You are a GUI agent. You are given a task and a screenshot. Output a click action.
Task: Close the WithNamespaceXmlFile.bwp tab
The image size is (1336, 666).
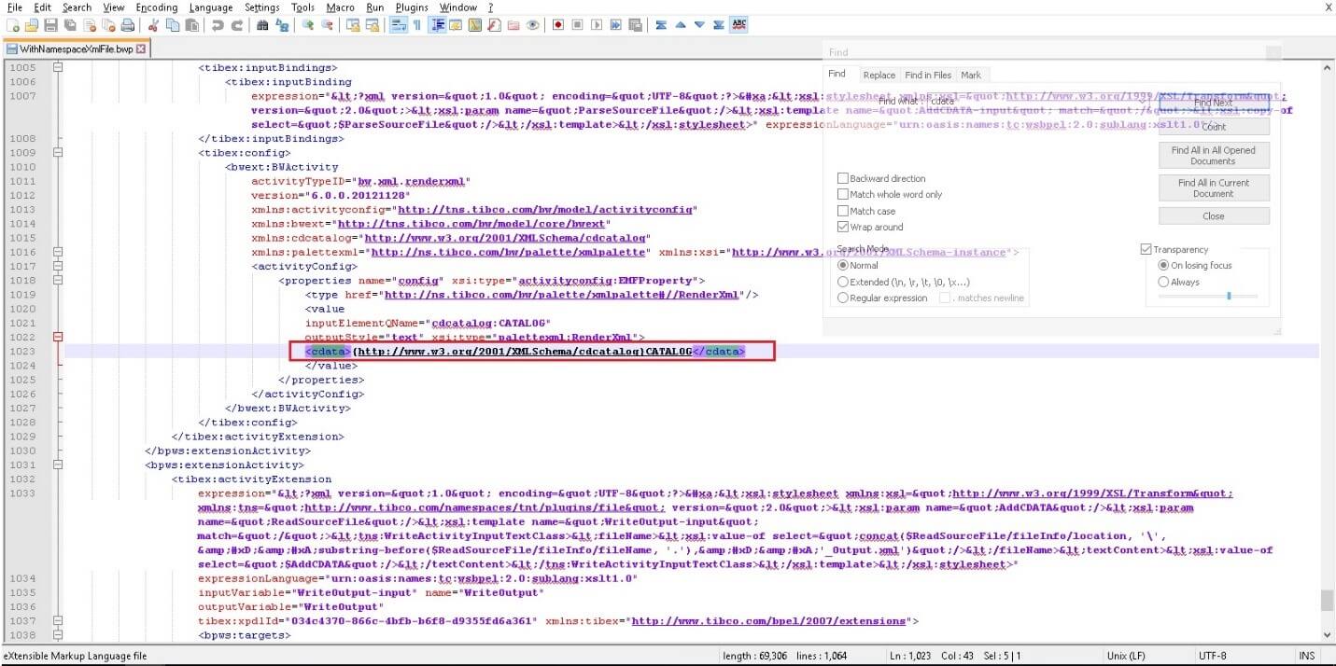pos(141,49)
